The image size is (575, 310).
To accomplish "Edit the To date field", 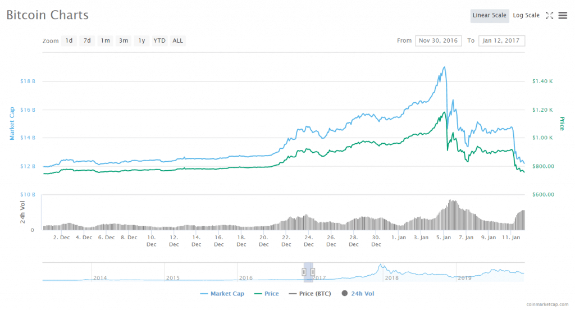I will 501,40.
